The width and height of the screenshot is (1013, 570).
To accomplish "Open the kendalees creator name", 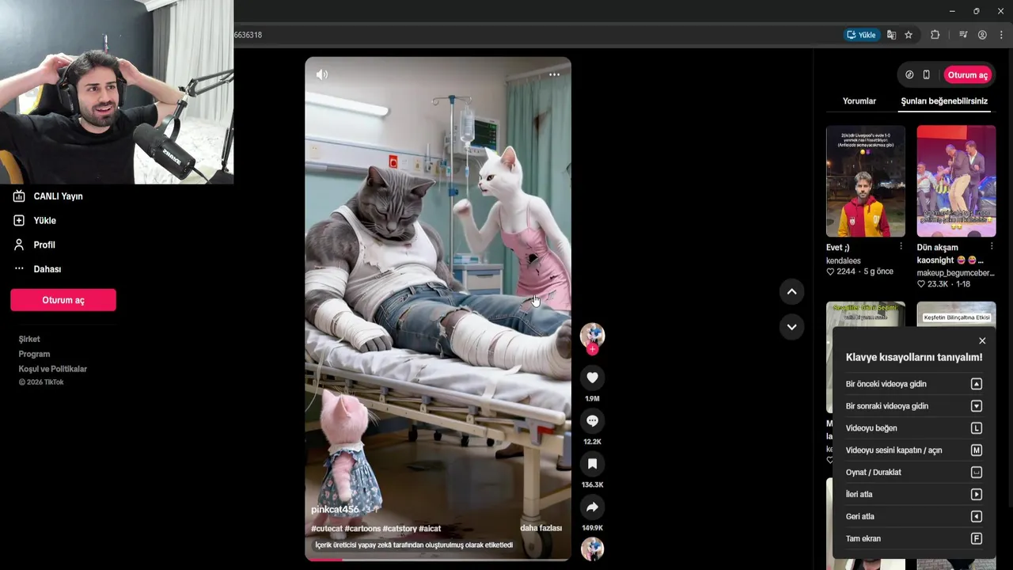I will click(x=844, y=260).
